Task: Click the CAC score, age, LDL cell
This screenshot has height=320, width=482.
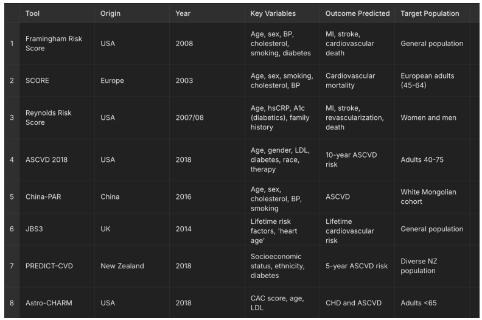Action: 277,302
